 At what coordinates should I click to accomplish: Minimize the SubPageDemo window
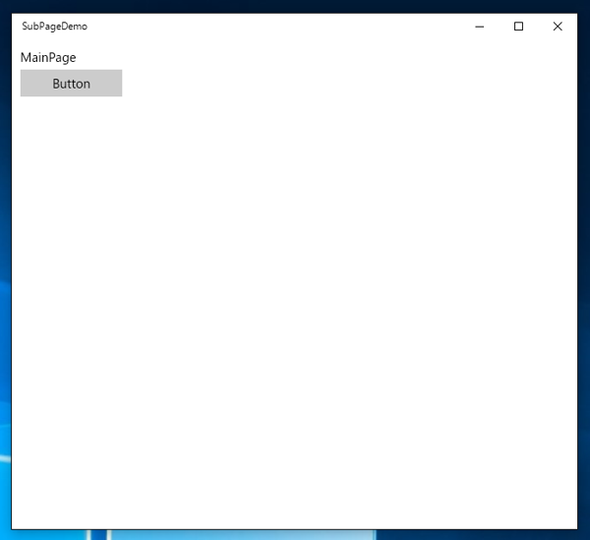480,27
